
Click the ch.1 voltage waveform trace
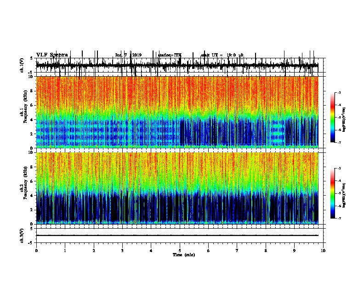coord(177,66)
